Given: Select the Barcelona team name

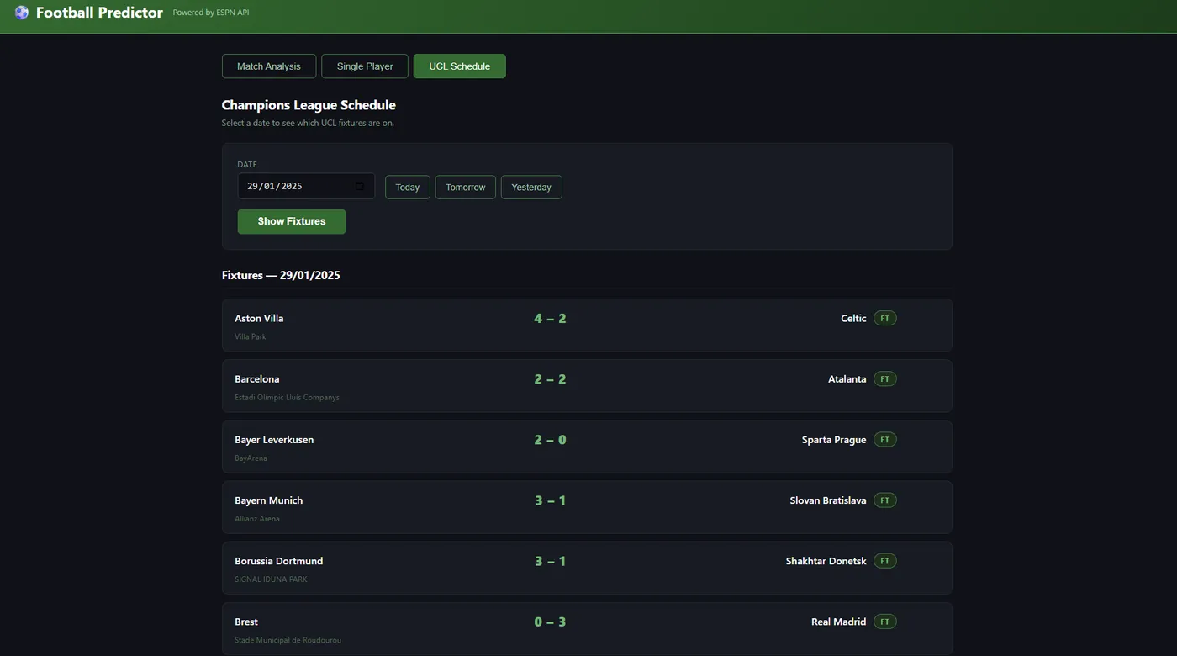Looking at the screenshot, I should click(x=257, y=379).
